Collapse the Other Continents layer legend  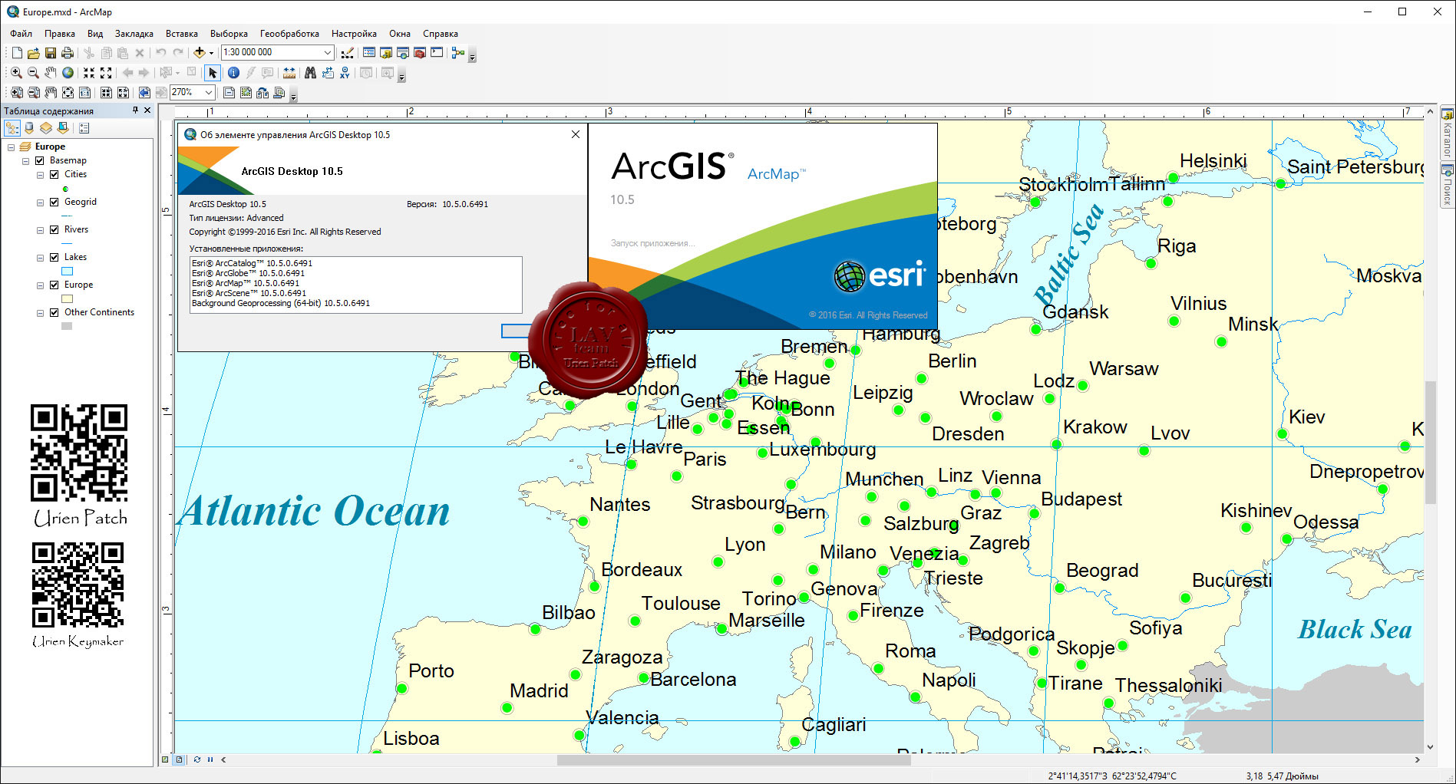(40, 313)
